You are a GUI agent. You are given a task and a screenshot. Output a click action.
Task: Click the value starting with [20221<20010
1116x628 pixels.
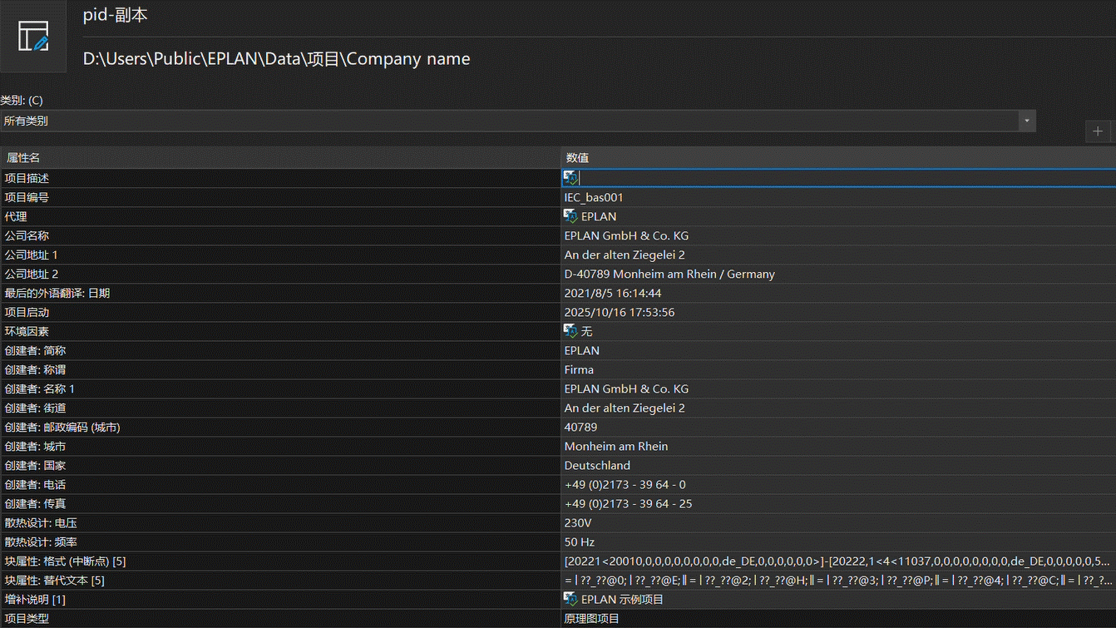[x=837, y=561]
